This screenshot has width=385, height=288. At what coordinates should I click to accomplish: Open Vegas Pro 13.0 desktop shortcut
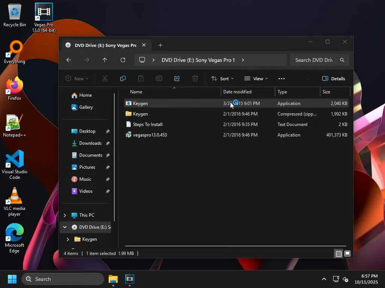click(44, 18)
